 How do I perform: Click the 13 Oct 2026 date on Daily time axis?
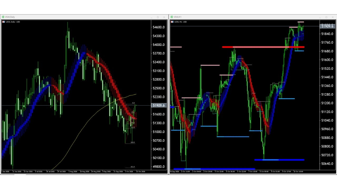click(x=141, y=172)
